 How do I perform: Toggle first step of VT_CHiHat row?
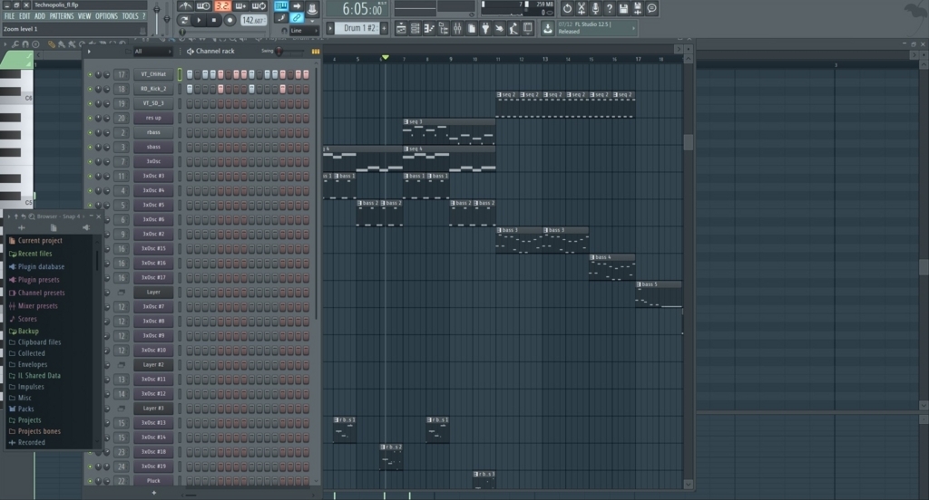point(190,74)
